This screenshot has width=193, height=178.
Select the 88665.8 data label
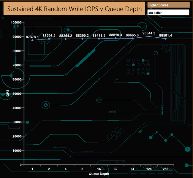click(x=132, y=36)
